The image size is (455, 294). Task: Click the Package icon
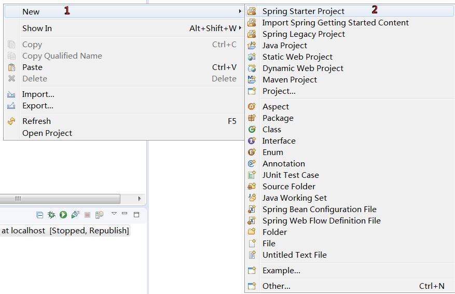[252, 118]
